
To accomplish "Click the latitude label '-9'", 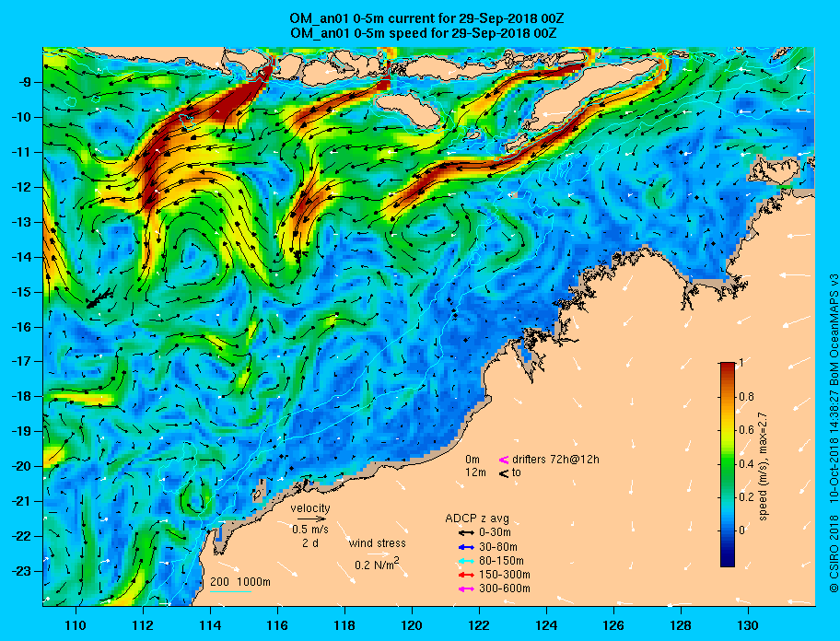I will (x=26, y=83).
